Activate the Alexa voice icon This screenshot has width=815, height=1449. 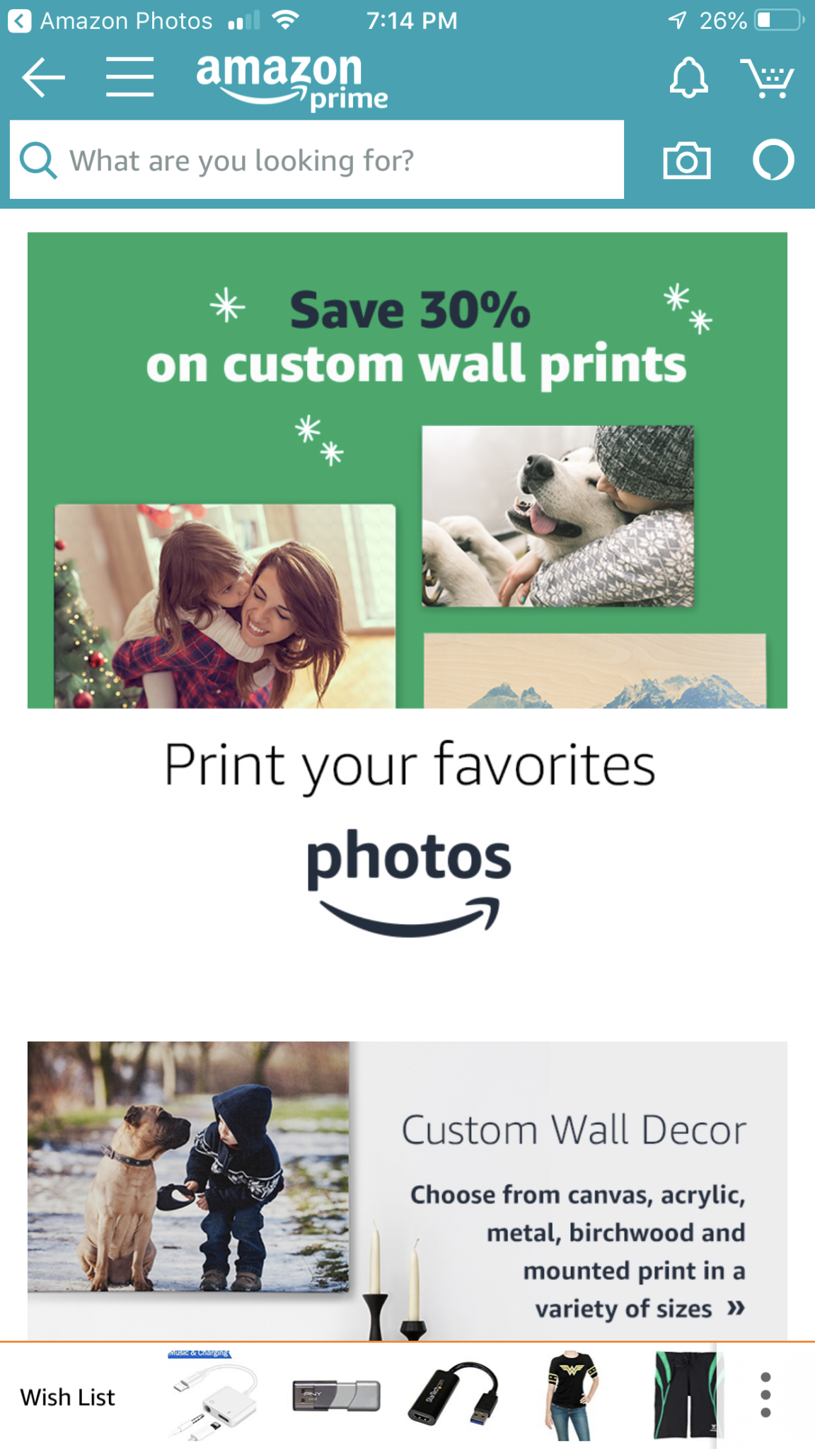coord(773,160)
